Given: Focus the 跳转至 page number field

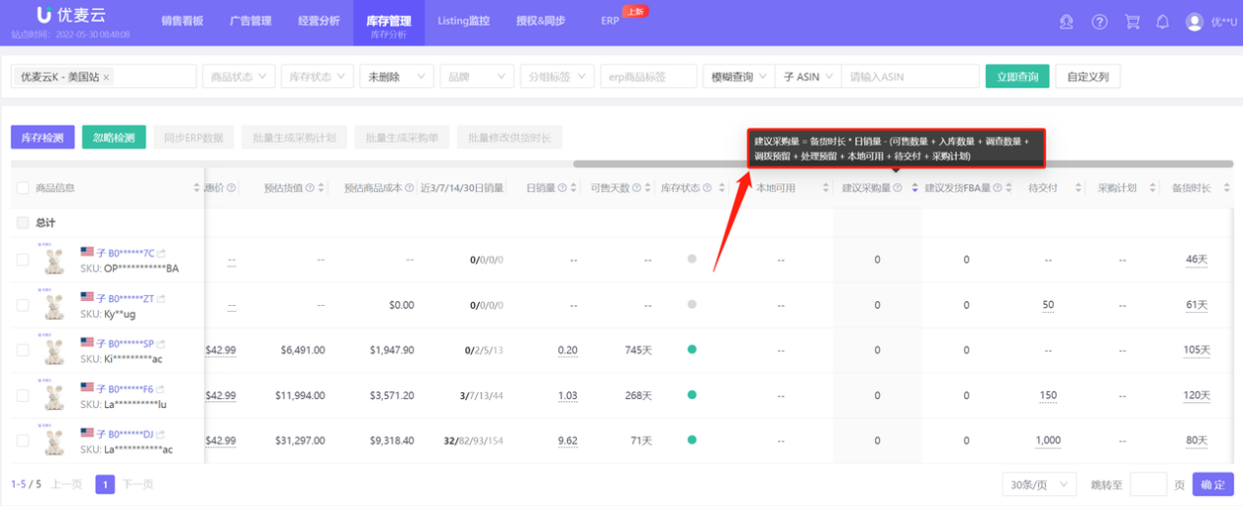Looking at the screenshot, I should point(1148,484).
